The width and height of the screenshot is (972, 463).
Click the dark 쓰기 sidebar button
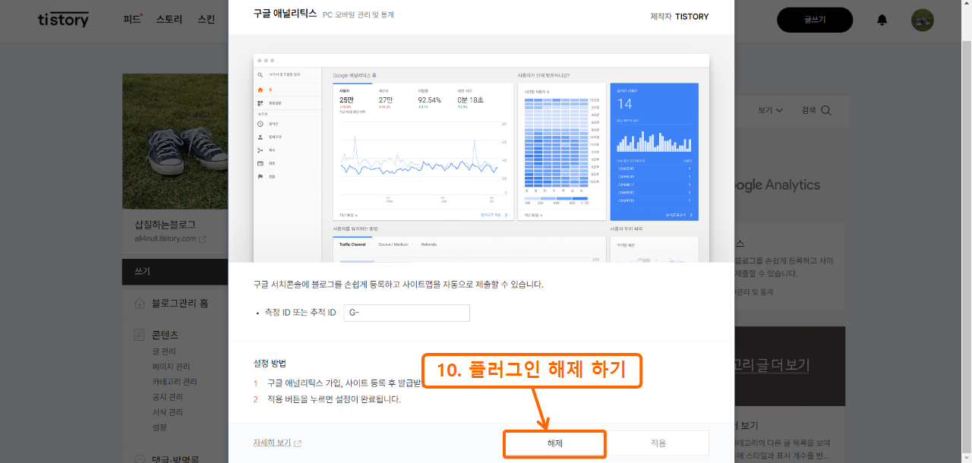click(x=175, y=271)
